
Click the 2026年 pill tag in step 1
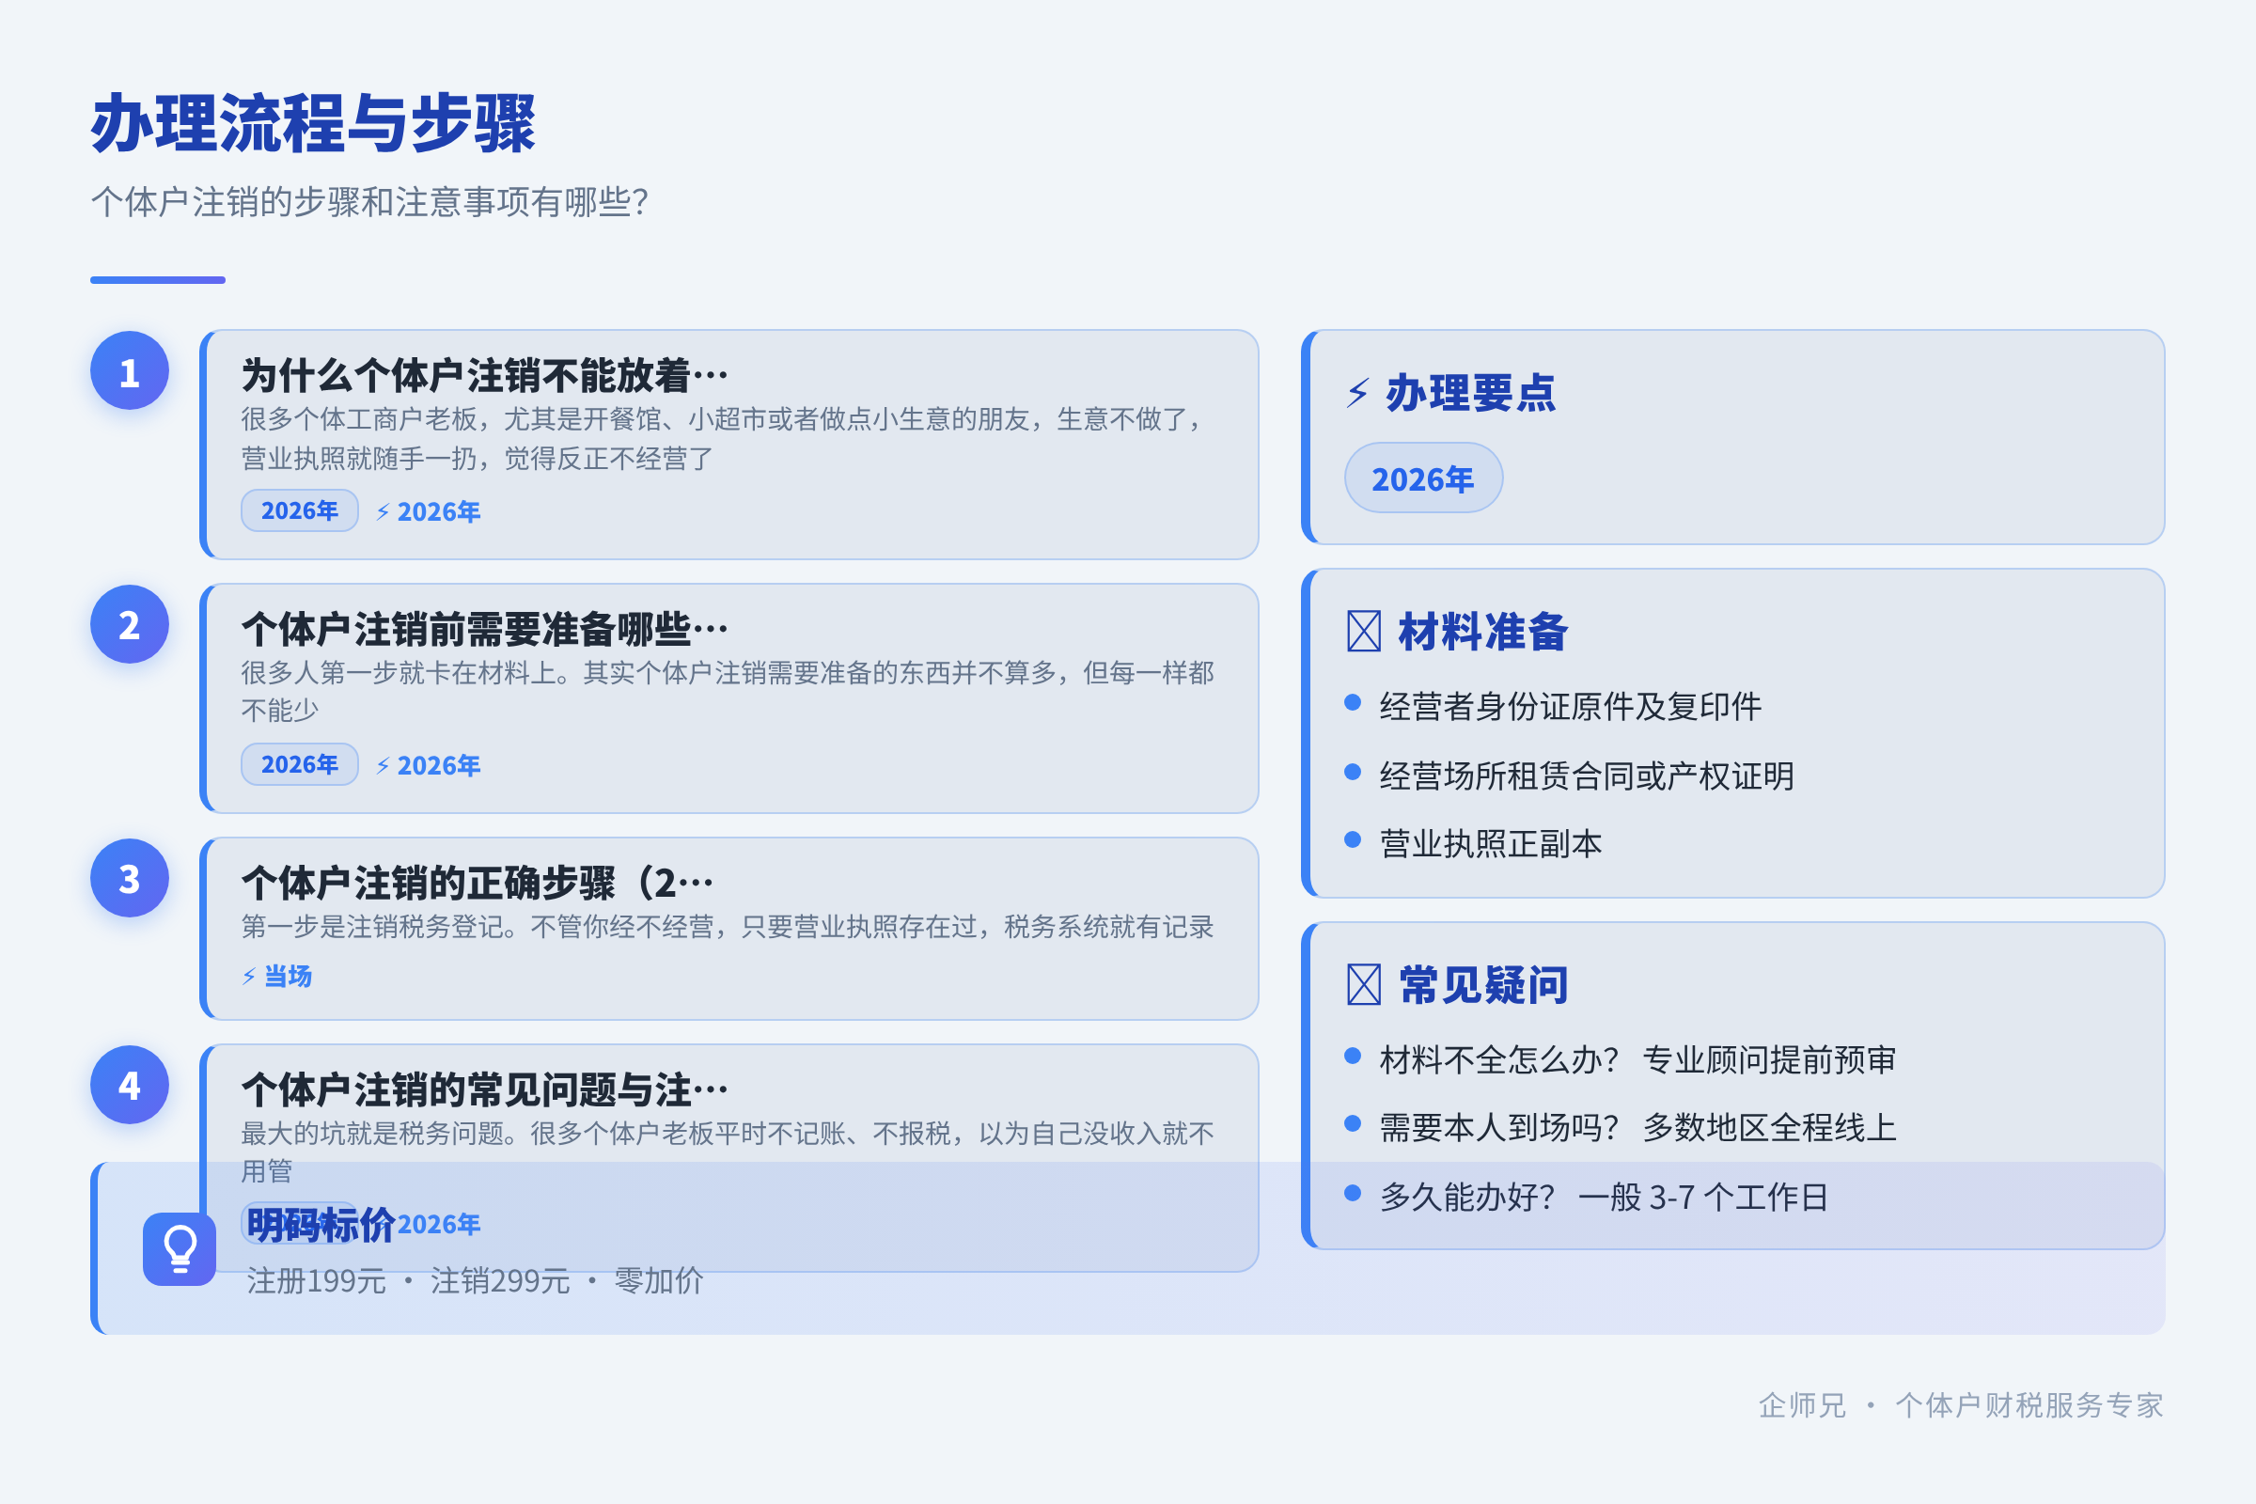pyautogui.click(x=299, y=510)
